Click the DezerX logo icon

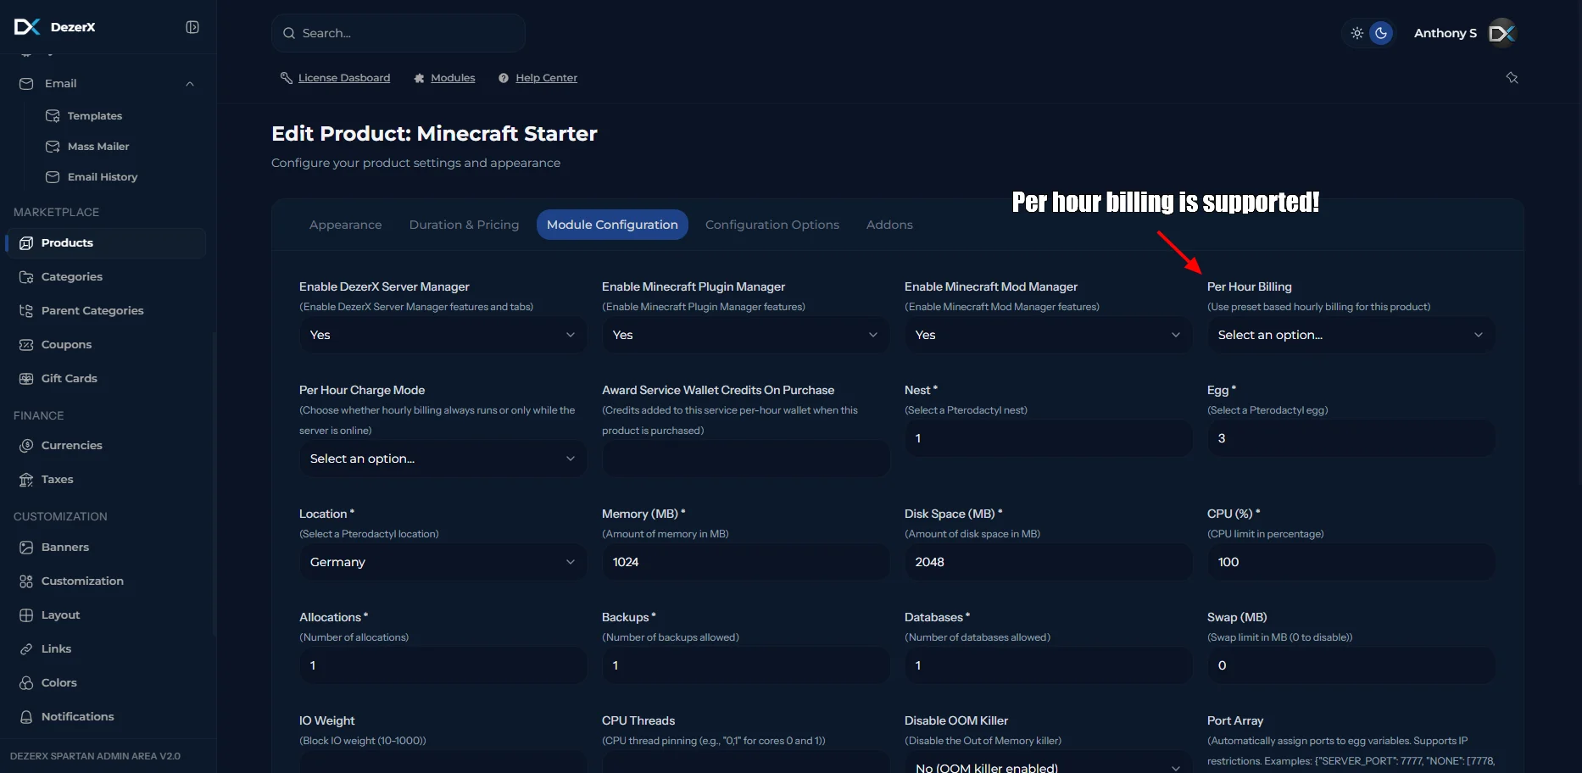coord(27,27)
